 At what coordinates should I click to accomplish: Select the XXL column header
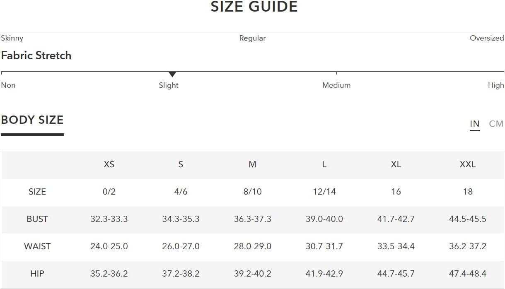tap(468, 164)
